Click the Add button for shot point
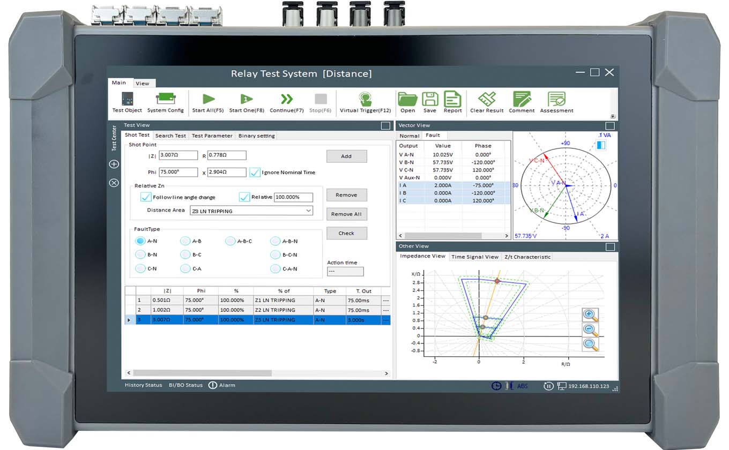This screenshot has height=450, width=729. [346, 156]
